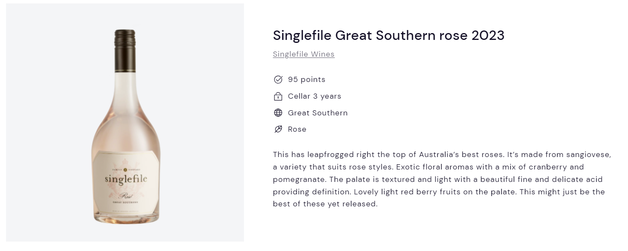Click the leaf grape variety icon

[278, 129]
